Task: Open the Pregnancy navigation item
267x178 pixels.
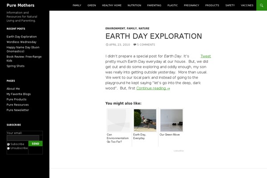Action: coord(191,5)
